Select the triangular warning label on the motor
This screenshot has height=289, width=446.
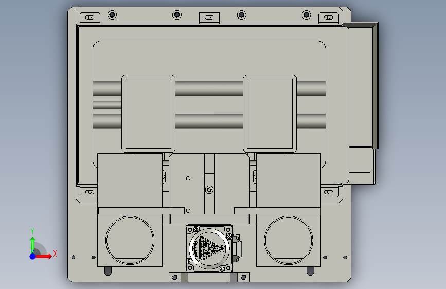208,248
